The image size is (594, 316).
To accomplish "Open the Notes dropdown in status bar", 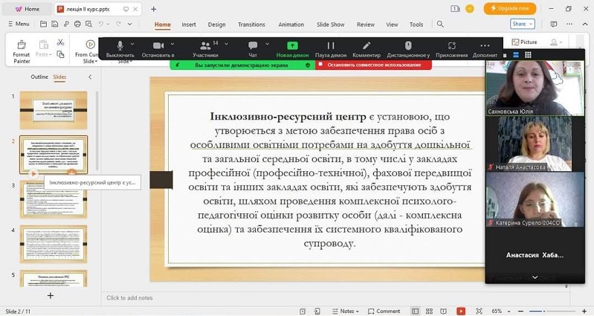I will point(345,311).
